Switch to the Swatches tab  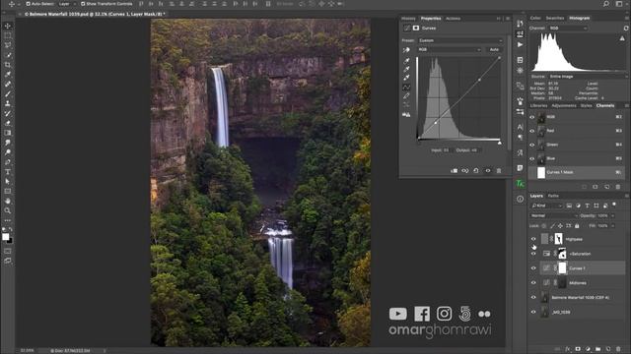pos(555,18)
